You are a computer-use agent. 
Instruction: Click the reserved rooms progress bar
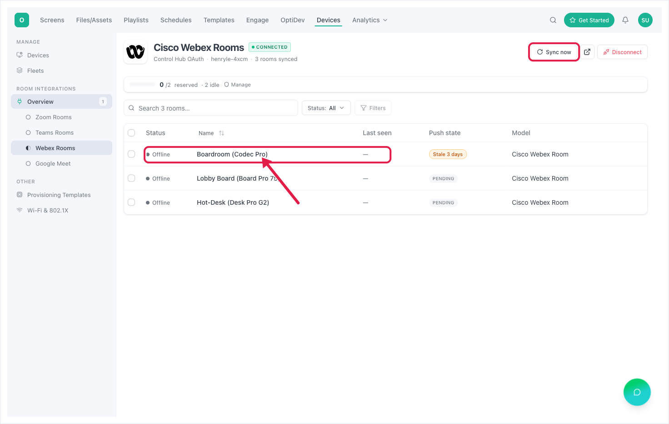pyautogui.click(x=142, y=85)
